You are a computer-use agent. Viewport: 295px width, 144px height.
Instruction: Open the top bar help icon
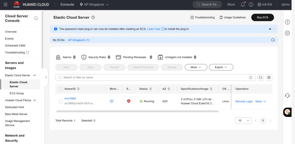tap(251, 4)
